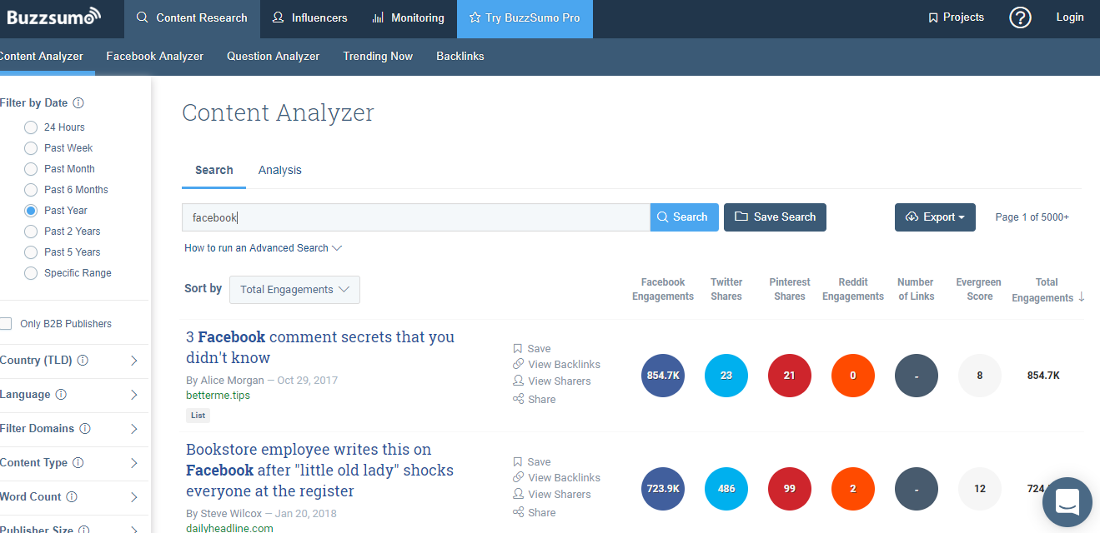Switch to the Analysis tab

pos(279,170)
